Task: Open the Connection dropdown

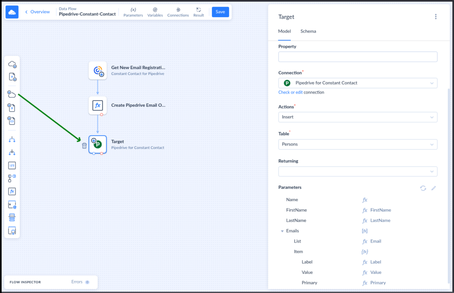Action: [x=358, y=83]
